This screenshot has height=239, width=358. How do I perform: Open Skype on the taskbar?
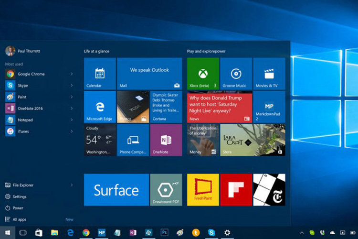pyautogui.click(x=211, y=233)
